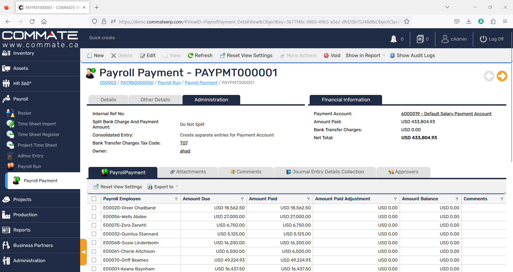Filter the Amount Paid column
This screenshot has height=272, width=513.
click(x=308, y=199)
